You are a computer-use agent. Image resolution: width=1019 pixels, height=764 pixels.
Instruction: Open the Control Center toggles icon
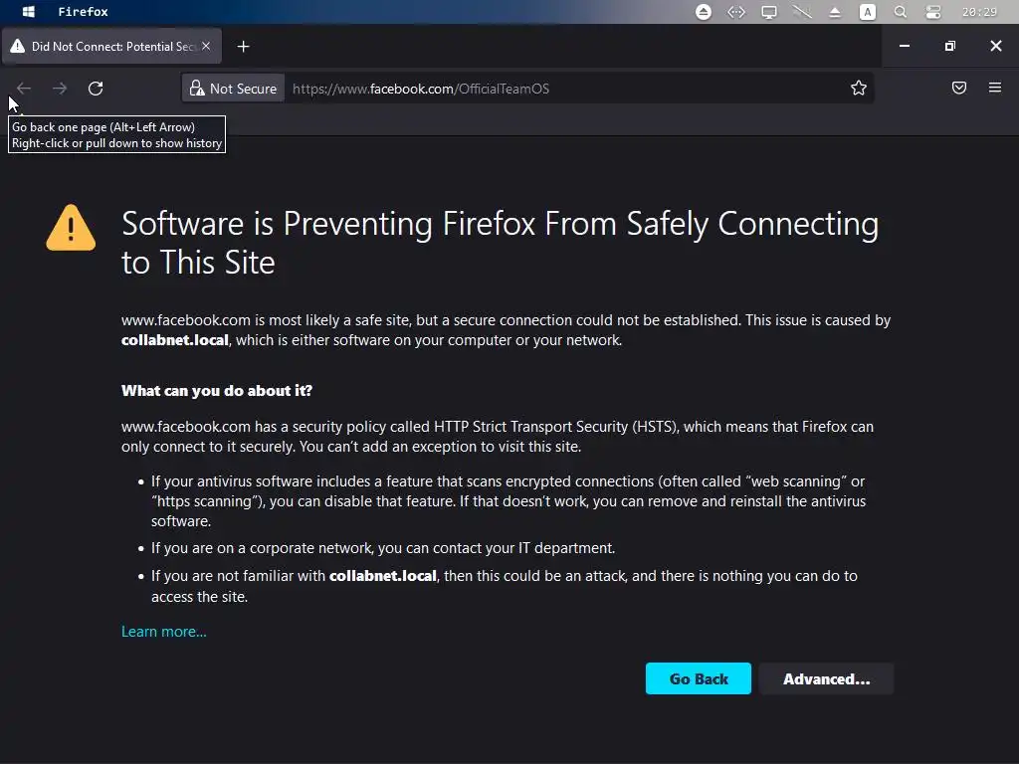(x=932, y=12)
